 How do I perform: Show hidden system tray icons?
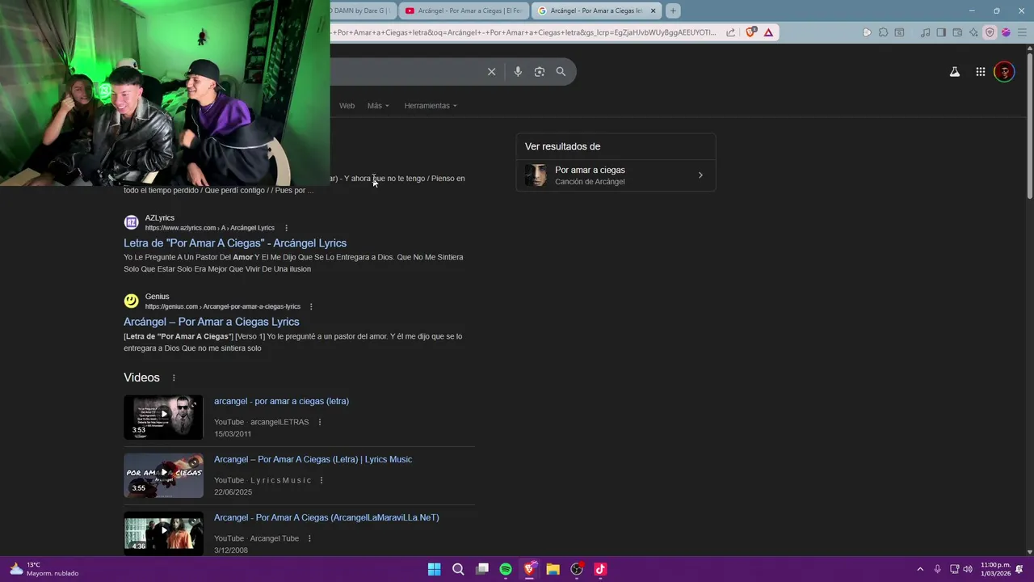(919, 569)
